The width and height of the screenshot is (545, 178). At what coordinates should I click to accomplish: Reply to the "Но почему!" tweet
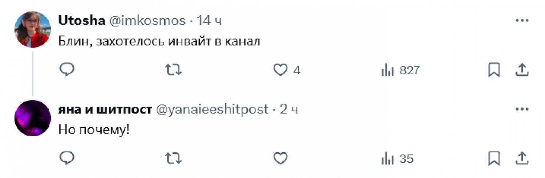(67, 158)
